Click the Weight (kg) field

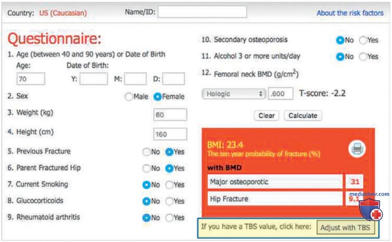(170, 115)
